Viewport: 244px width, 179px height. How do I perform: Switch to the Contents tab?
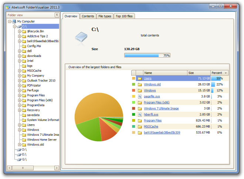click(x=88, y=16)
